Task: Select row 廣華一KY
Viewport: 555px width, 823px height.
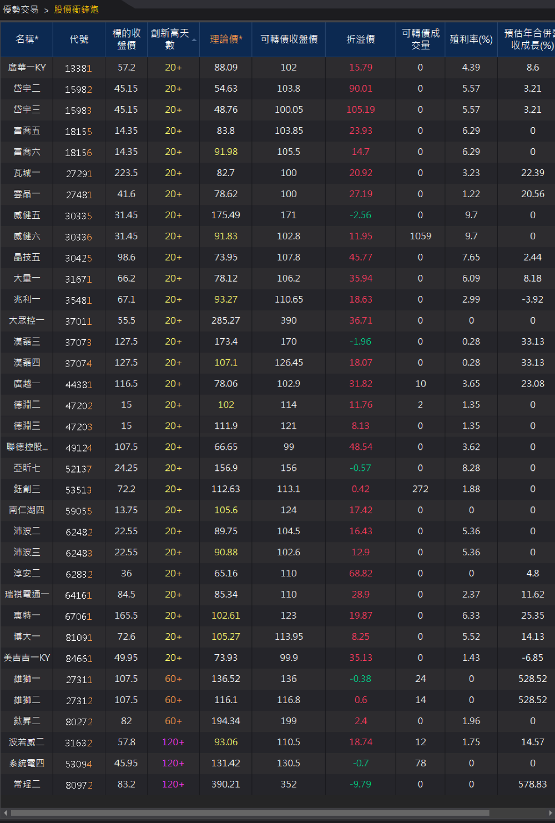Action: click(277, 67)
